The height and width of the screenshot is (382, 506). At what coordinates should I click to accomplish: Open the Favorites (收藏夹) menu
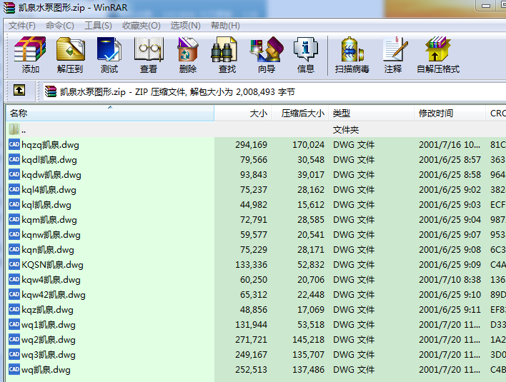point(142,26)
